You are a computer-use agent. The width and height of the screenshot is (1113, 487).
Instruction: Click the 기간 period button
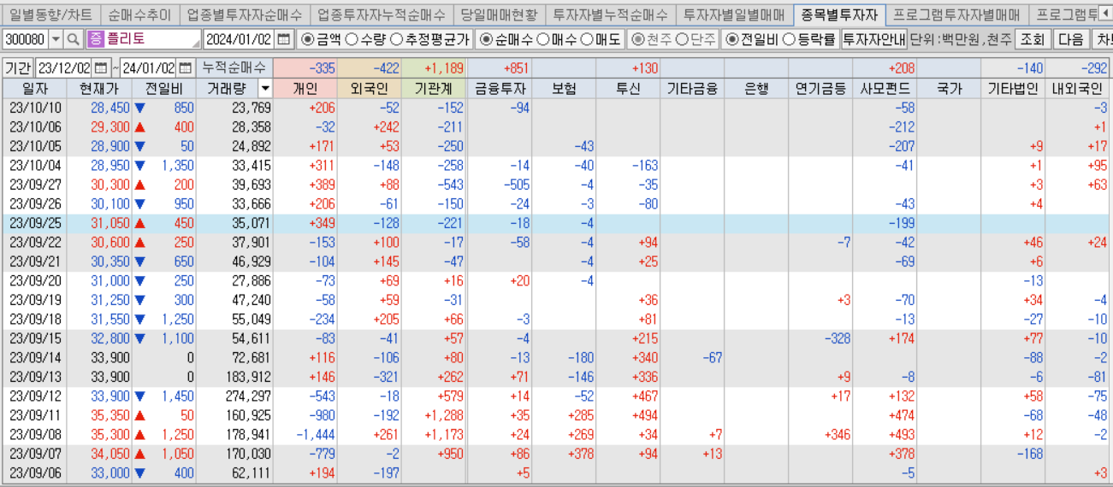pos(17,68)
